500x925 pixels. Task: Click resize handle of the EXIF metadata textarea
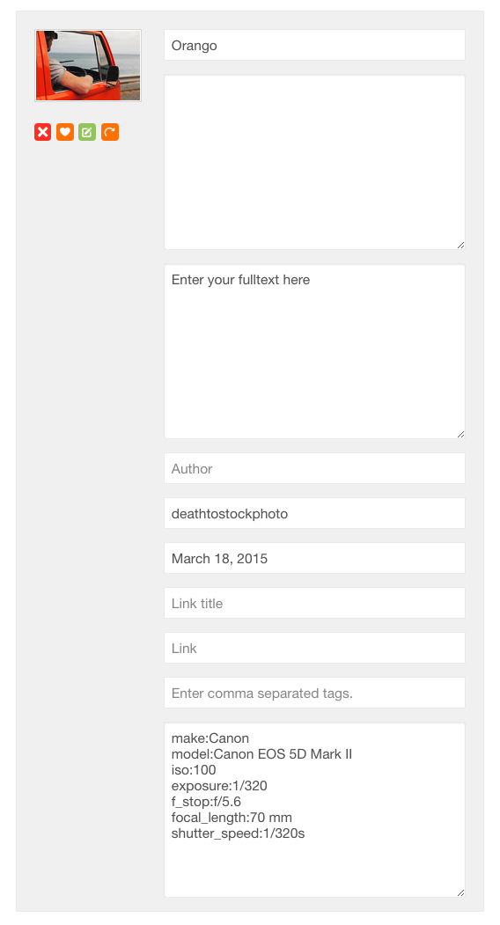pos(460,892)
